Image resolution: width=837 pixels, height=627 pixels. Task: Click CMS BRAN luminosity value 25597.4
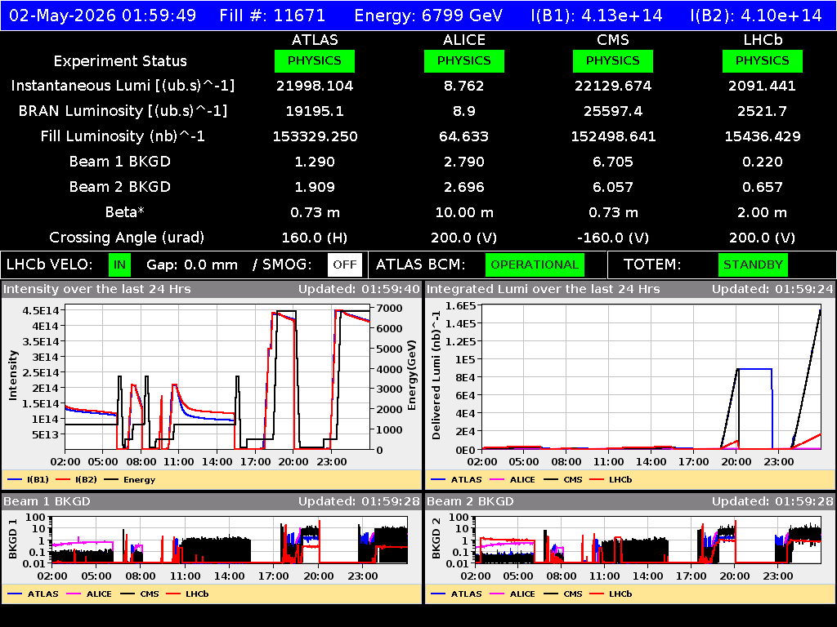pos(613,111)
